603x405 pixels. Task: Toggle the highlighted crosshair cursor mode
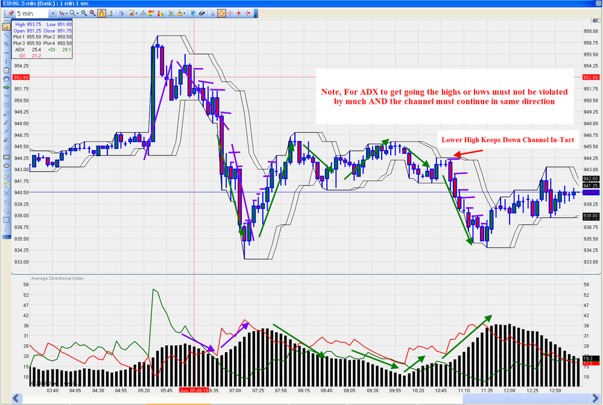[221, 13]
